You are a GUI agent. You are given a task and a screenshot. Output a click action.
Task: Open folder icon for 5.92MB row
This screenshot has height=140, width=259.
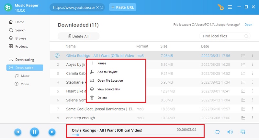(x=243, y=64)
